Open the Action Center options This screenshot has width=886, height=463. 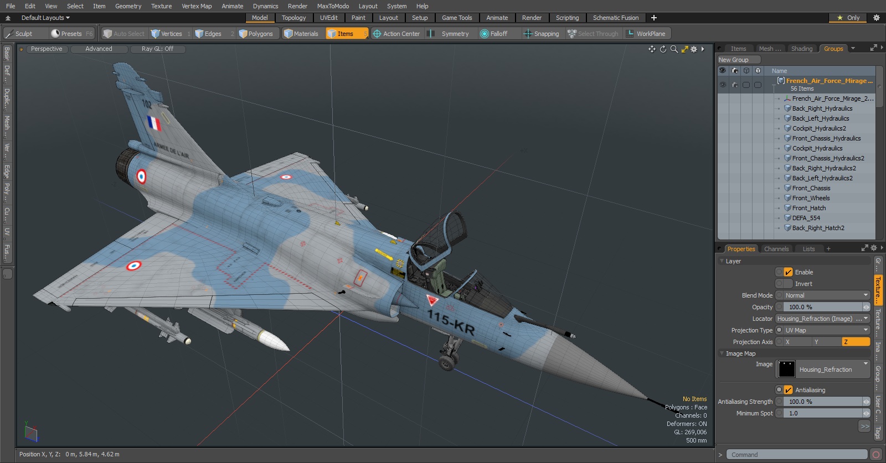point(397,34)
